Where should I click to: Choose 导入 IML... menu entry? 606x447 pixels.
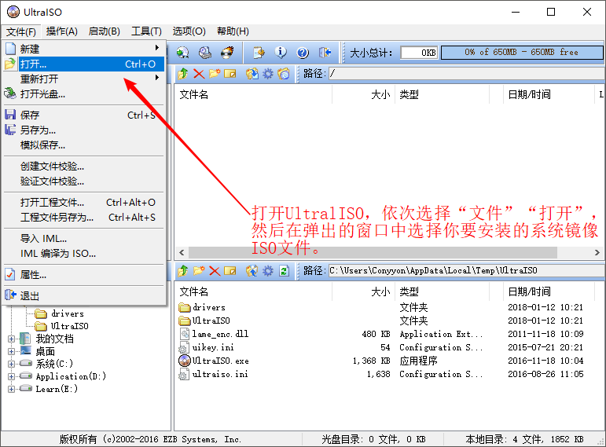pyautogui.click(x=84, y=239)
